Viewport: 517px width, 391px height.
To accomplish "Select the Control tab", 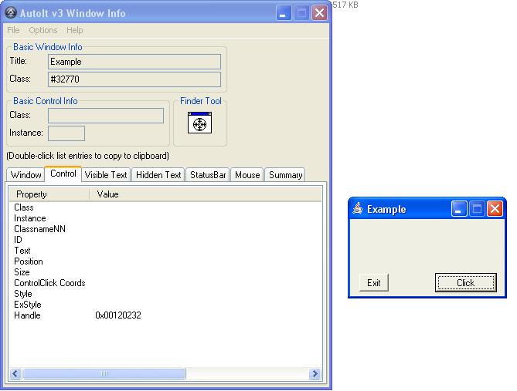I will (63, 174).
